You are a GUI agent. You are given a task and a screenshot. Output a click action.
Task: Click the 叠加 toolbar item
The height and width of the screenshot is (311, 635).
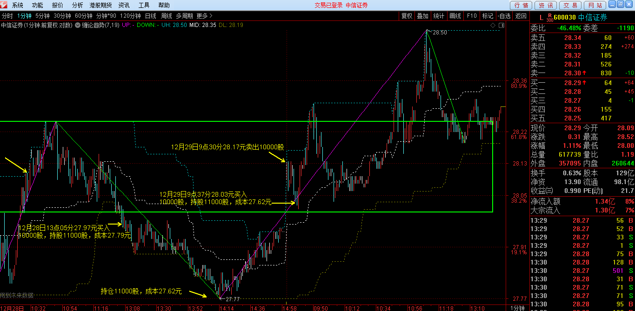point(423,16)
